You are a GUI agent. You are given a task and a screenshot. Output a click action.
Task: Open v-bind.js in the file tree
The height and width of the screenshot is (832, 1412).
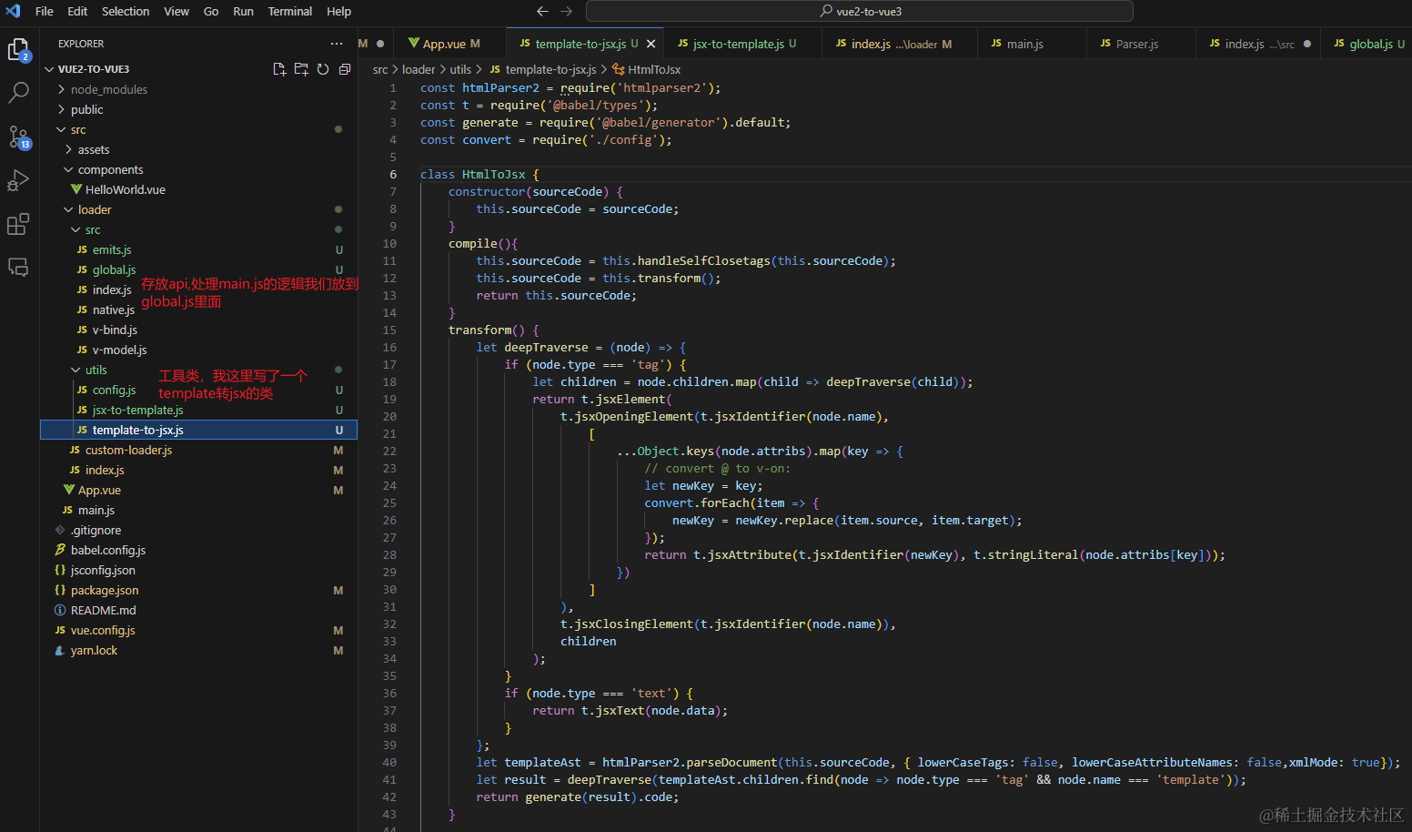(x=198, y=330)
